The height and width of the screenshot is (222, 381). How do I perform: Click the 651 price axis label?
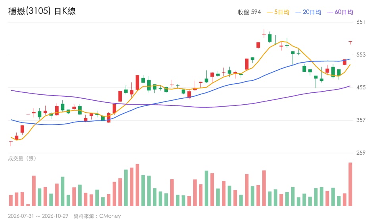click(361, 22)
